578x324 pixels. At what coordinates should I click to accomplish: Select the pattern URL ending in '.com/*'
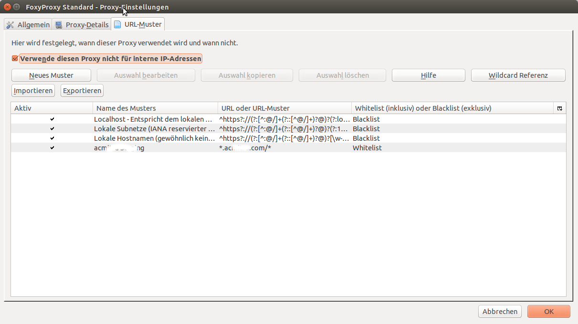(x=245, y=148)
